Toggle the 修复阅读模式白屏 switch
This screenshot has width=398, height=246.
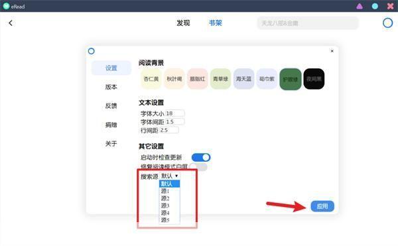click(x=199, y=166)
